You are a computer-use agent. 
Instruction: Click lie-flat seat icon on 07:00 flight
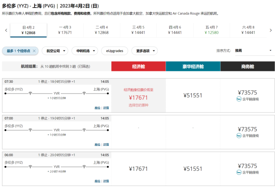coord(239,136)
